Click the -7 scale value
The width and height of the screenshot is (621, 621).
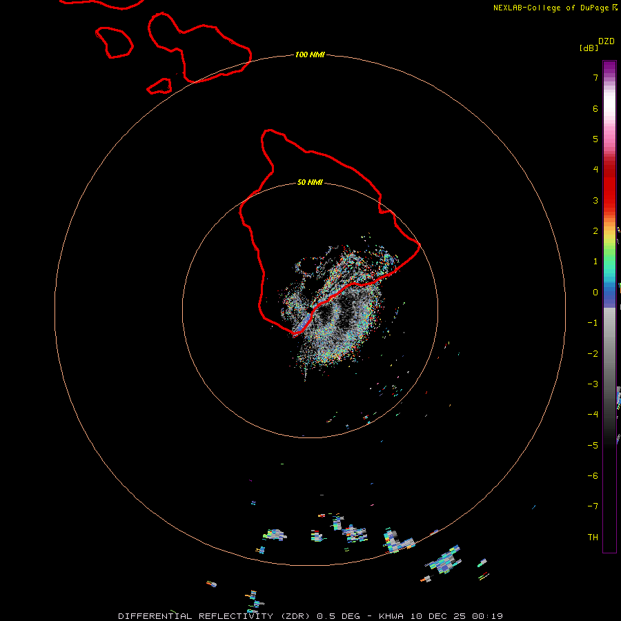(593, 506)
